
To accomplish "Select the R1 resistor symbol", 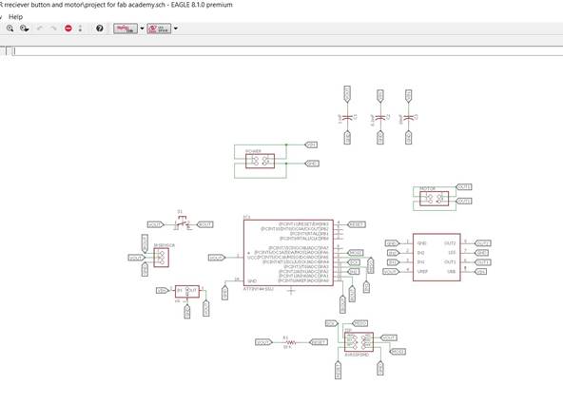I will click(290, 342).
